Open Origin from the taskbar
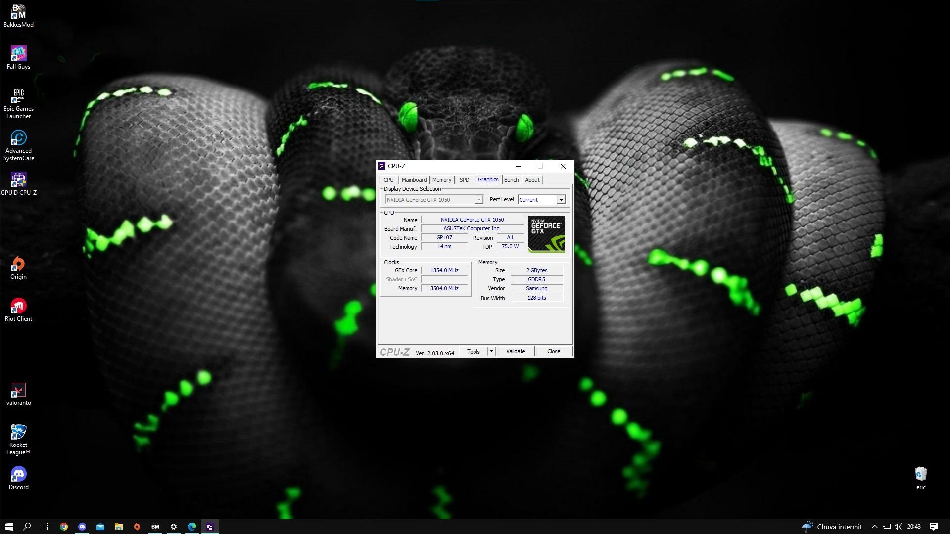 pyautogui.click(x=137, y=527)
